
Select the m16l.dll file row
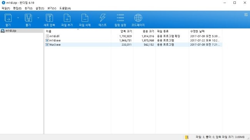(x=133, y=36)
